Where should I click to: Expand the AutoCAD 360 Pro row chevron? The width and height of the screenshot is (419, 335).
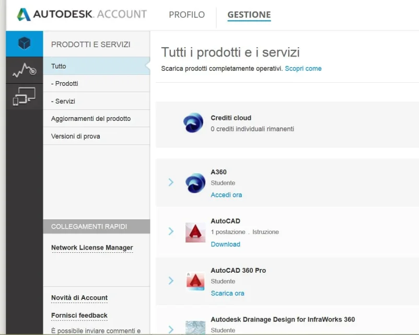pos(171,281)
